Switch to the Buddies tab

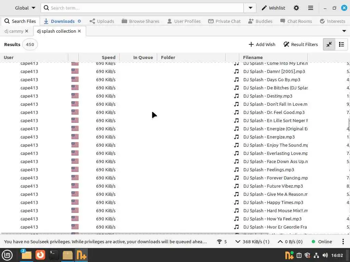(260, 21)
